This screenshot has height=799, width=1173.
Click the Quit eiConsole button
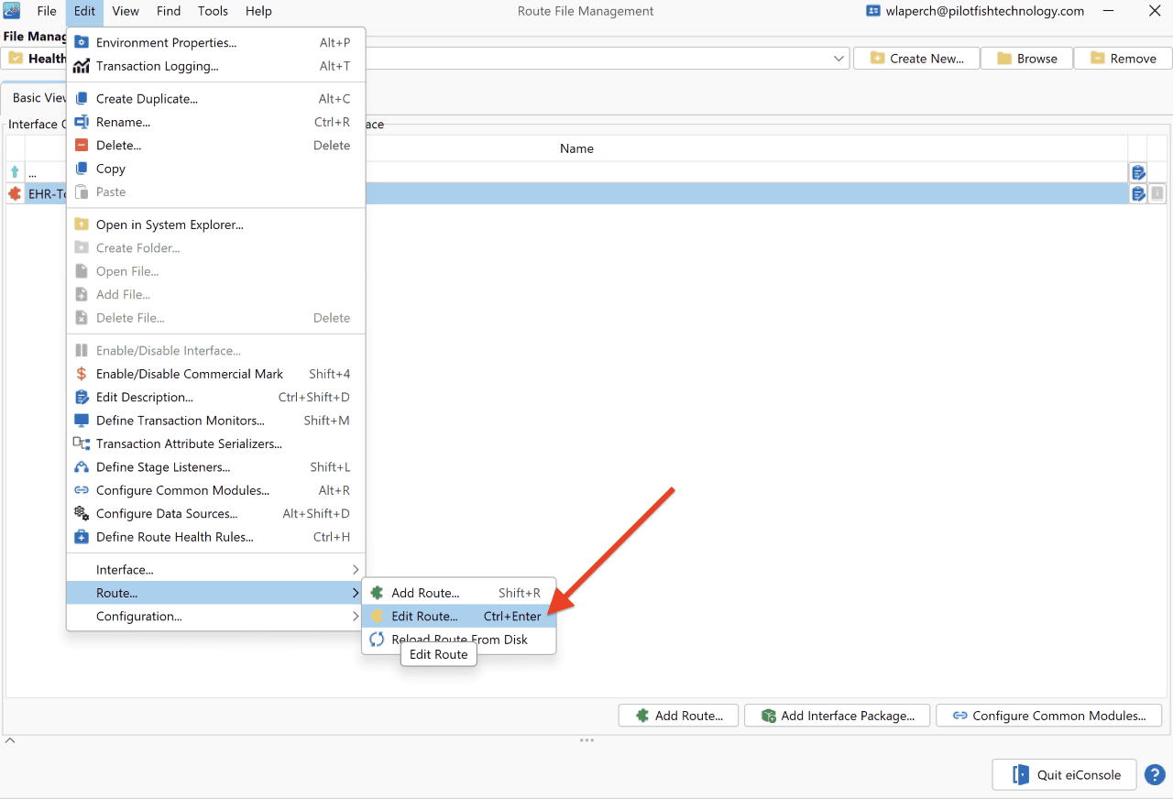[x=1065, y=774]
